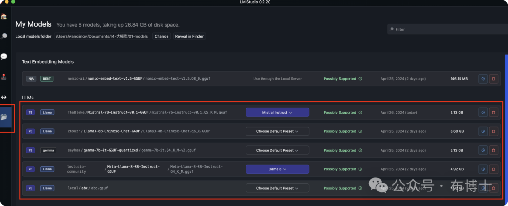Click nomic-embed-text-v1.5.Q8_0.gguf file name
508x206 pixels.
pyautogui.click(x=178, y=79)
